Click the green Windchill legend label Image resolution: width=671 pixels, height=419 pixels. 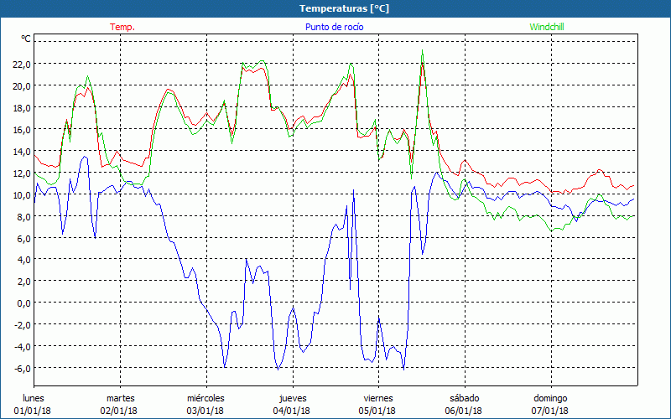547,27
